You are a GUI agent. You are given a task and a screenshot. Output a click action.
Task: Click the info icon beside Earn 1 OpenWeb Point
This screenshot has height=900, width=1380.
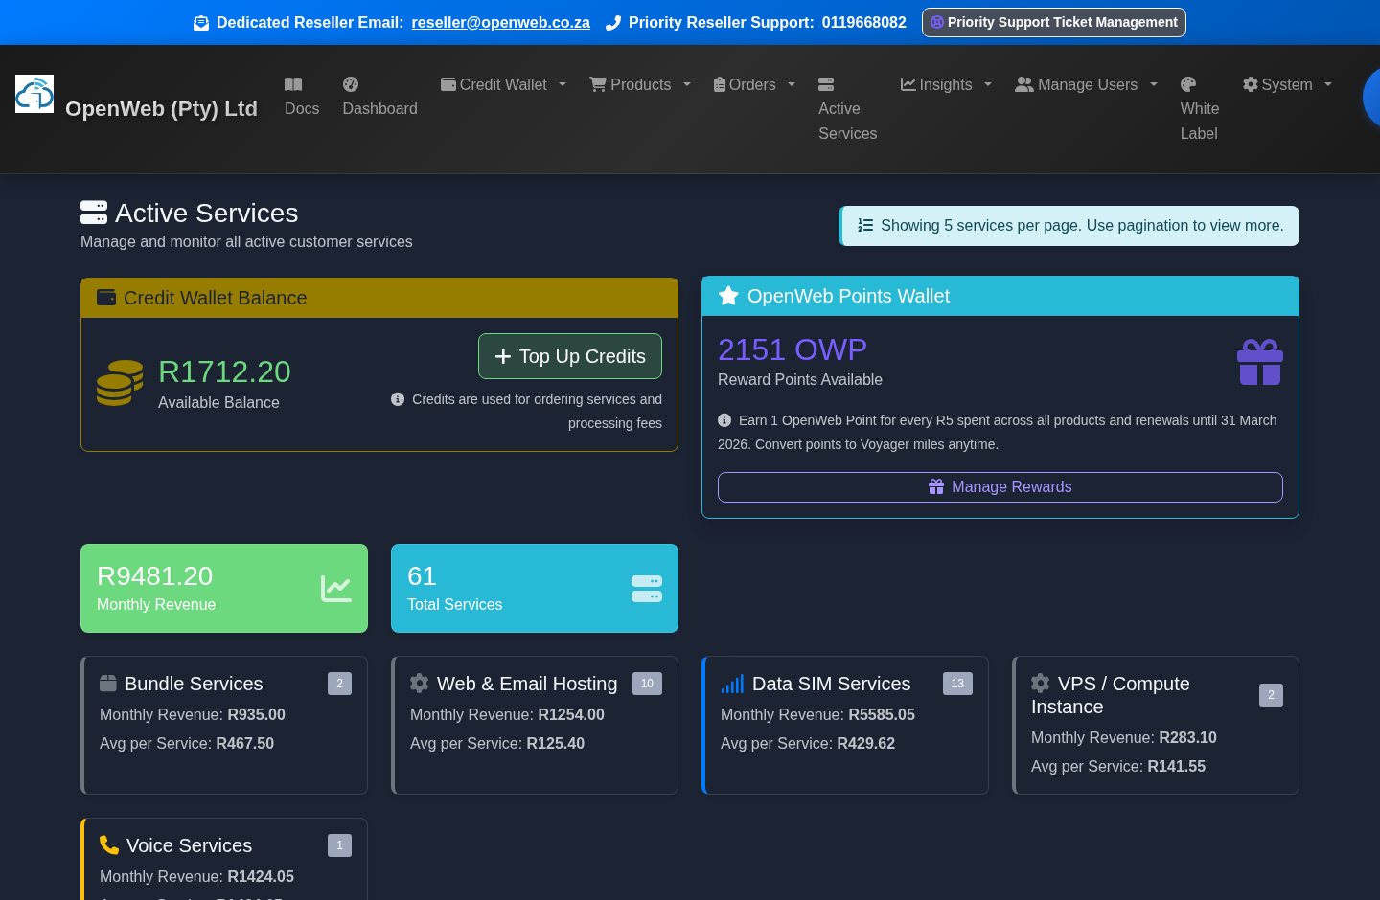click(724, 420)
